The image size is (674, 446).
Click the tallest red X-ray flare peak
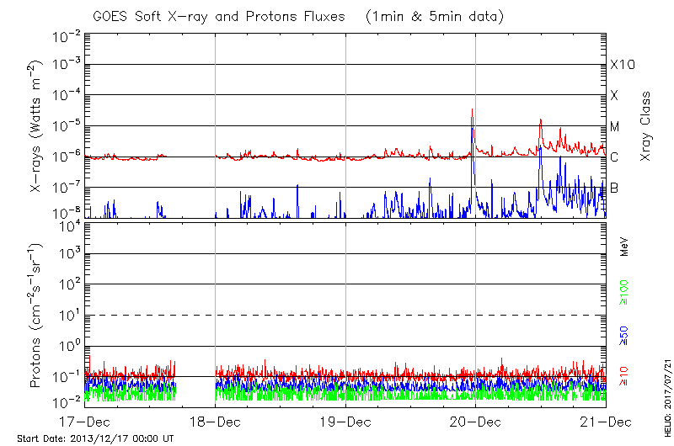[x=472, y=110]
